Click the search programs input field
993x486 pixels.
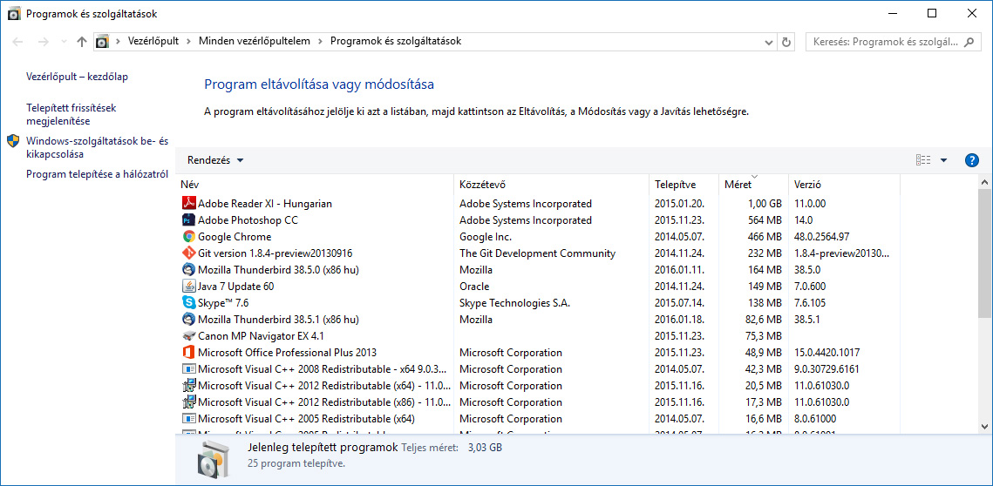pyautogui.click(x=884, y=42)
